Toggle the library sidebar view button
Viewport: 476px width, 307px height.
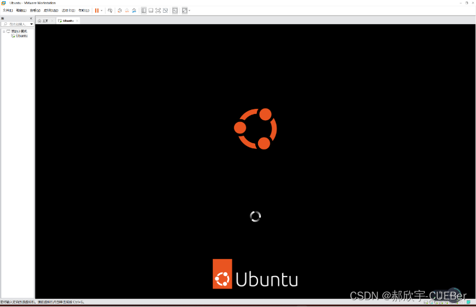(143, 11)
